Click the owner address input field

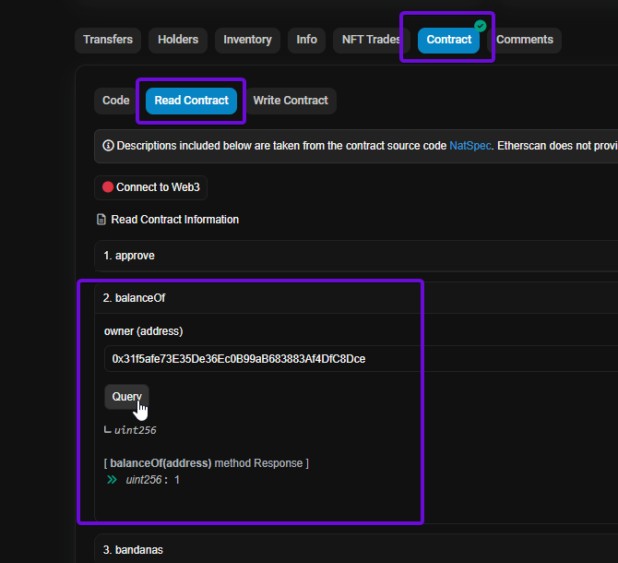(x=361, y=359)
